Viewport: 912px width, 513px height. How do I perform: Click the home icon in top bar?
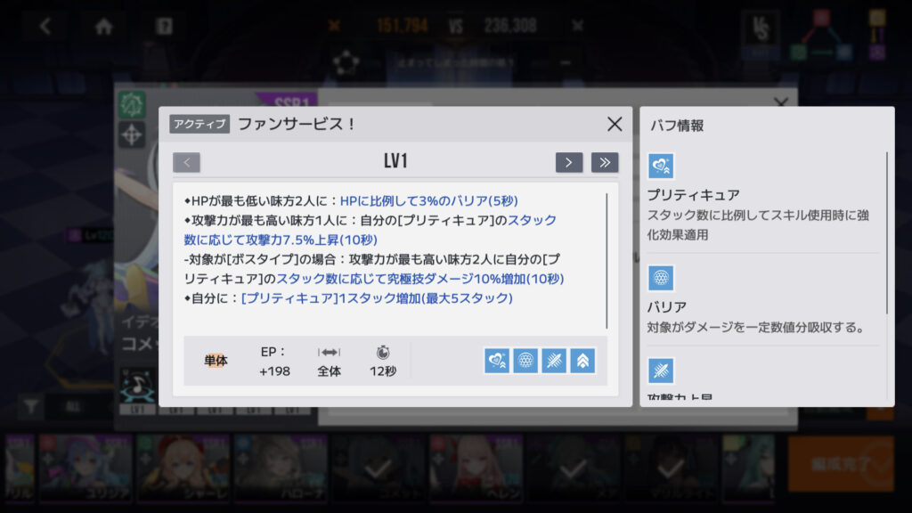(104, 26)
